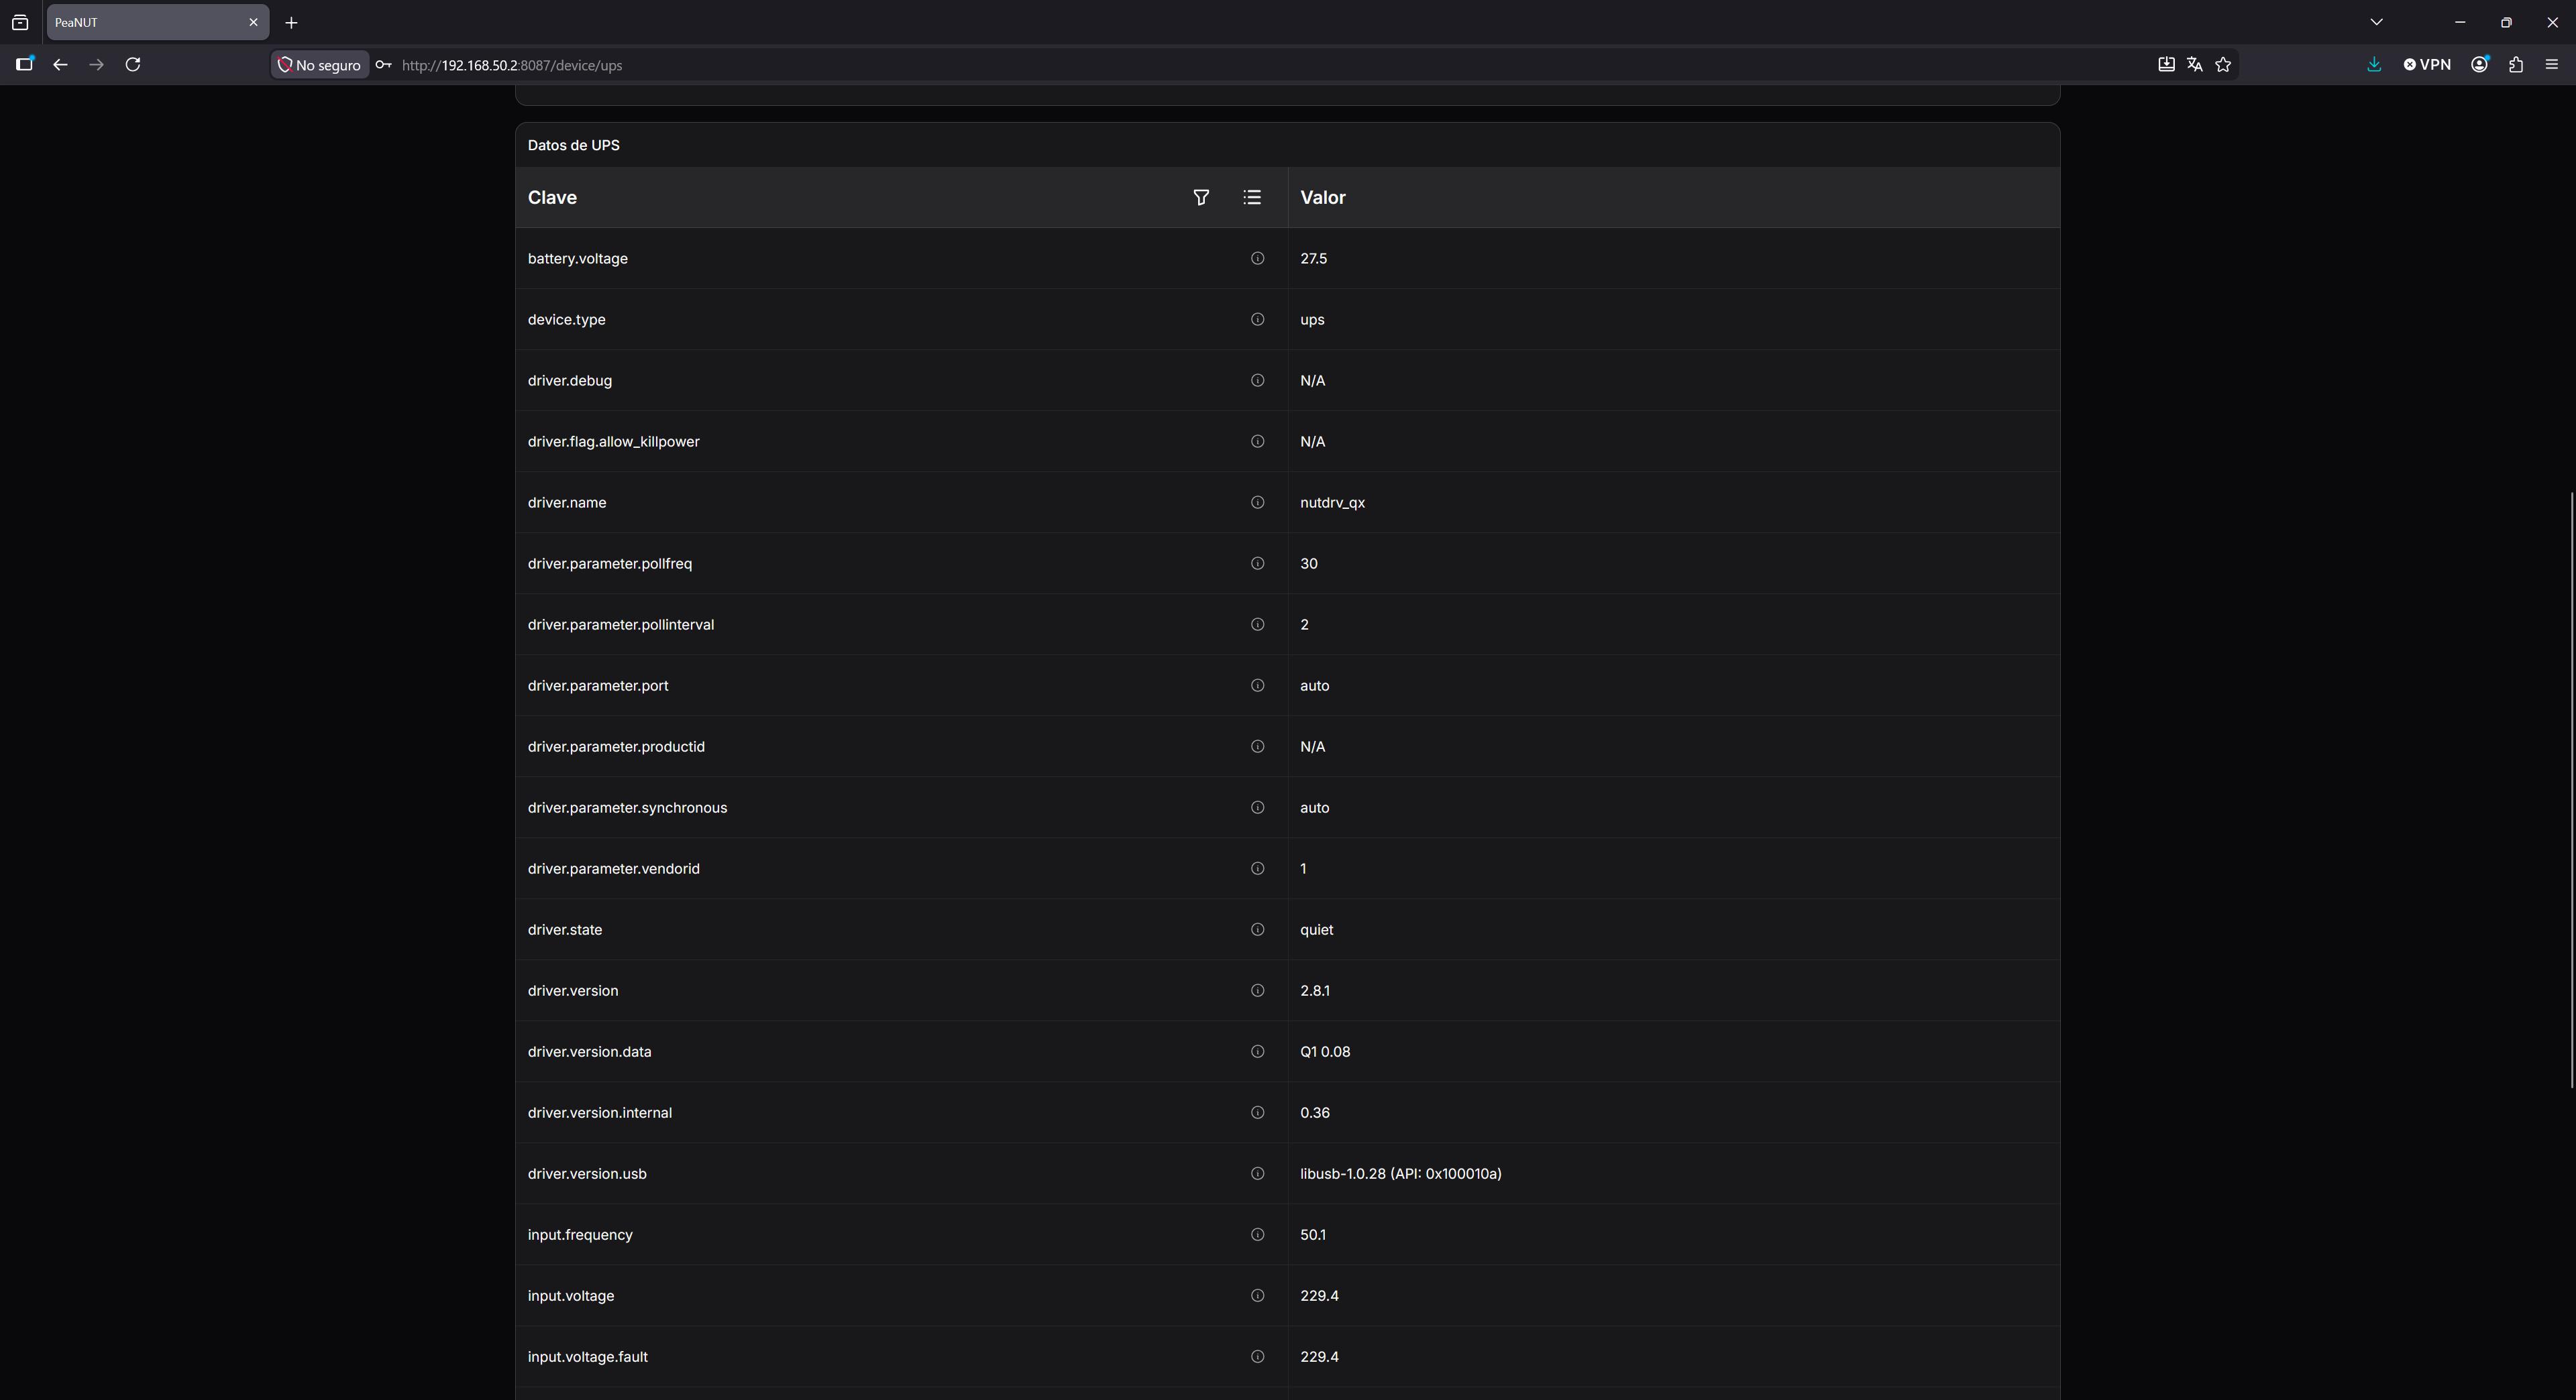This screenshot has width=2576, height=1400.
Task: Select the battery.voltage key text
Action: click(x=577, y=259)
